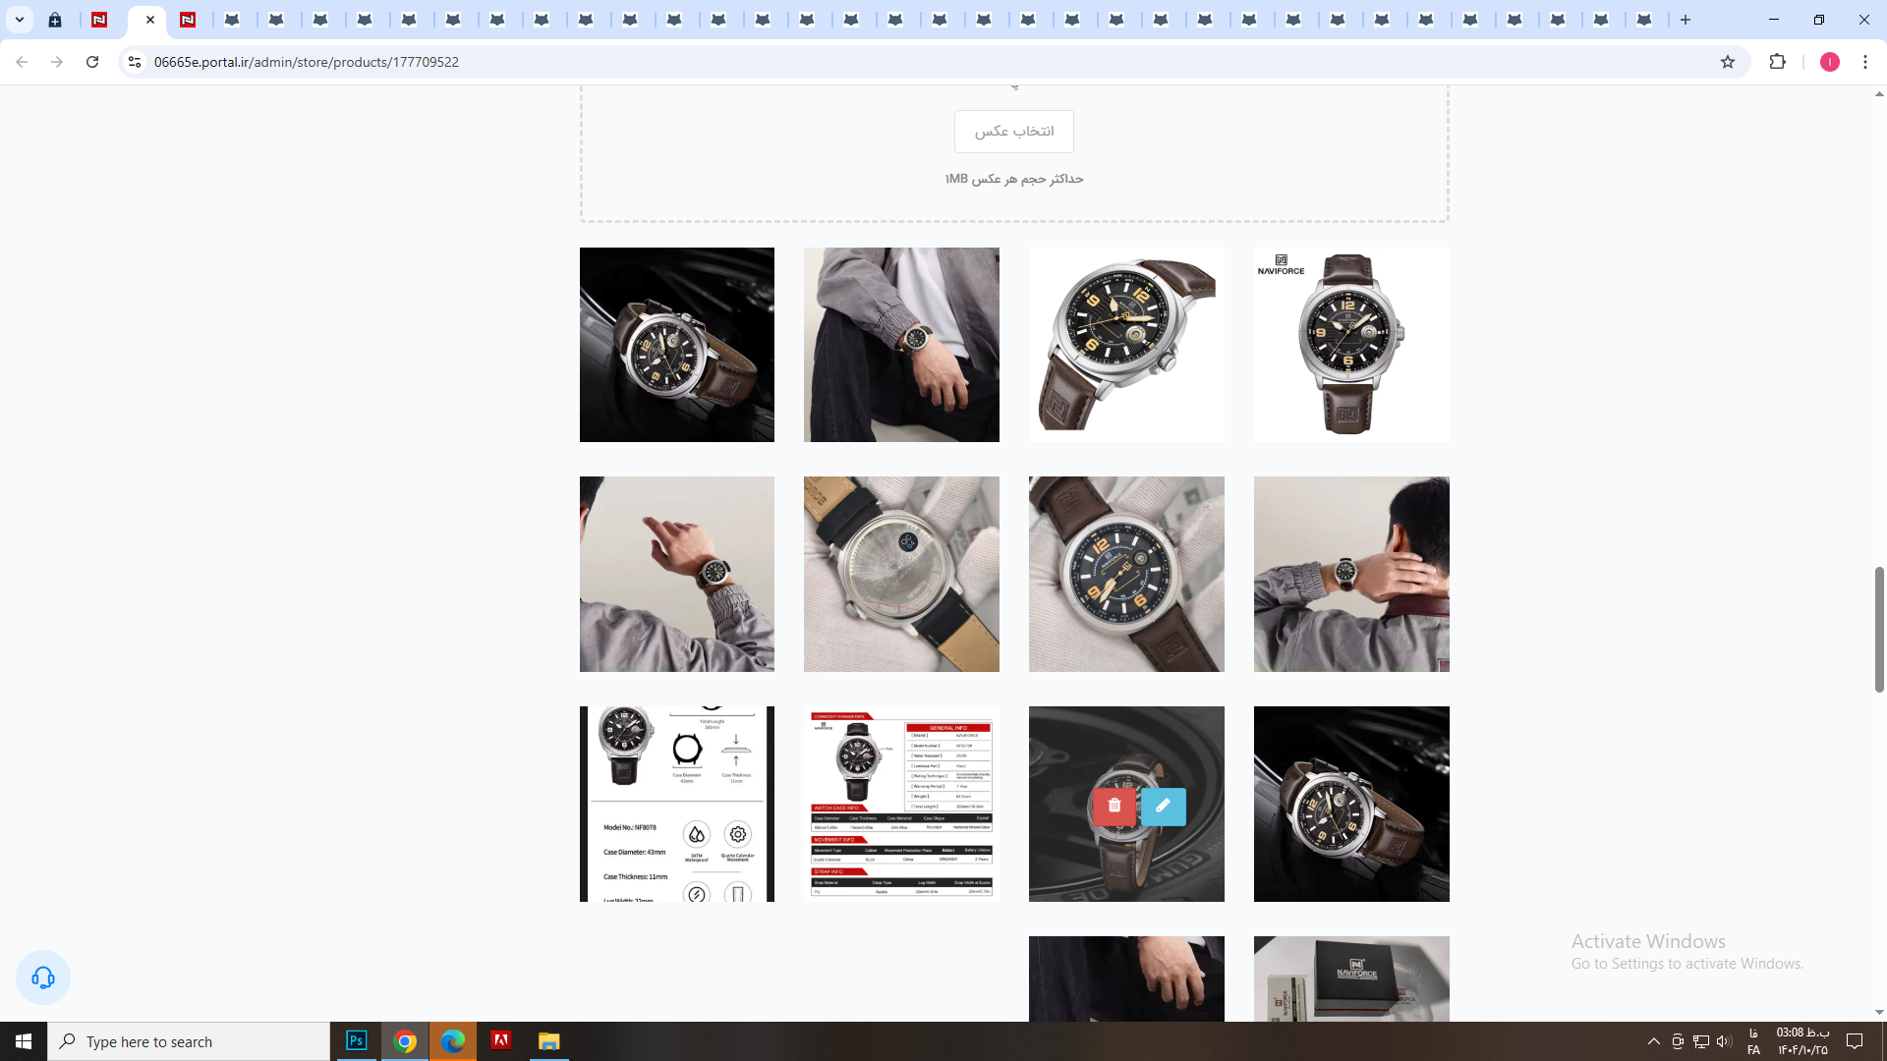Screen dimensions: 1887x1061
Task: Open Adobe Acrobat from the taskbar
Action: (x=501, y=1041)
